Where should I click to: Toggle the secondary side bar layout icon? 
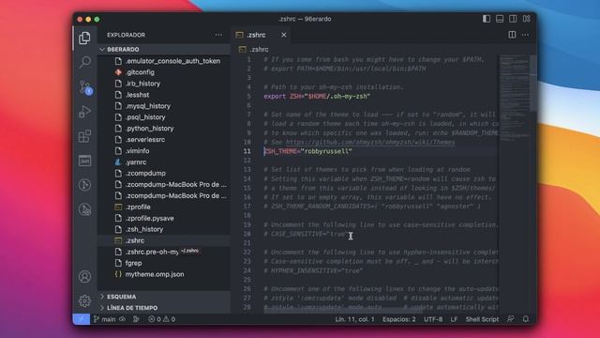point(513,19)
